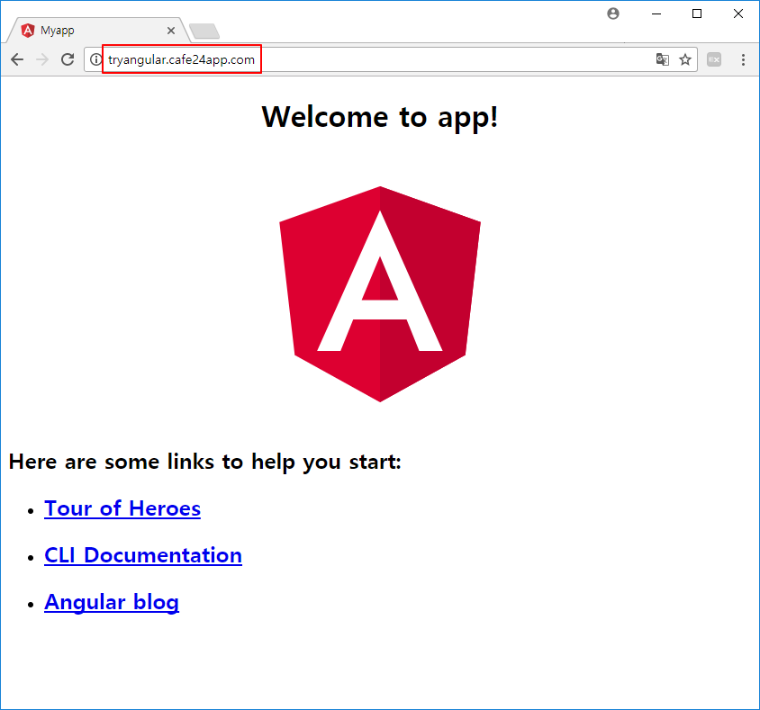
Task: View site information via the info icon
Action: pos(96,59)
